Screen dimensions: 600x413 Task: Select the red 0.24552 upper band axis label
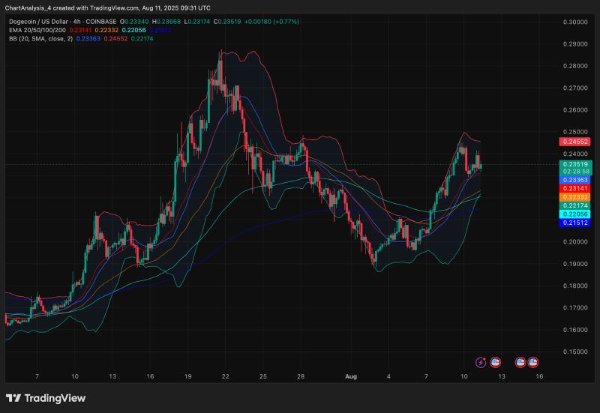(x=573, y=142)
